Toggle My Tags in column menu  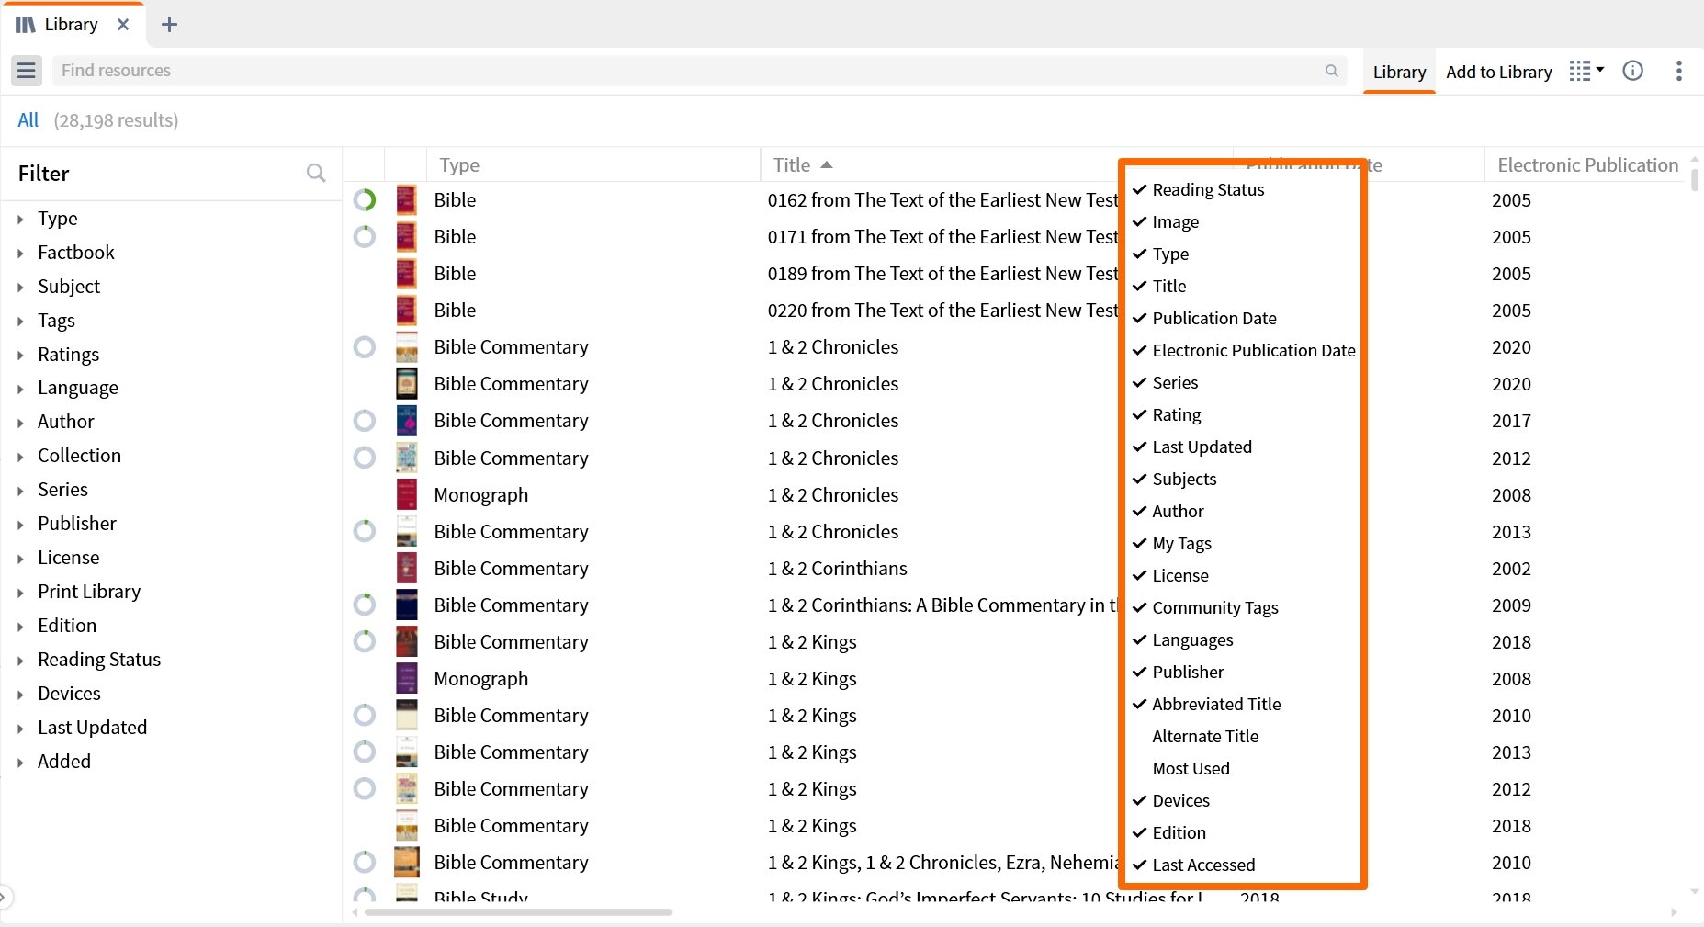(x=1171, y=543)
